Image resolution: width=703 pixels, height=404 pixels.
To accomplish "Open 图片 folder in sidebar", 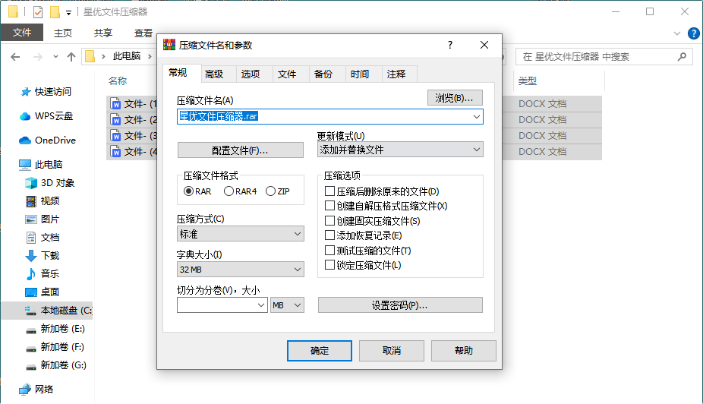I will tap(43, 219).
